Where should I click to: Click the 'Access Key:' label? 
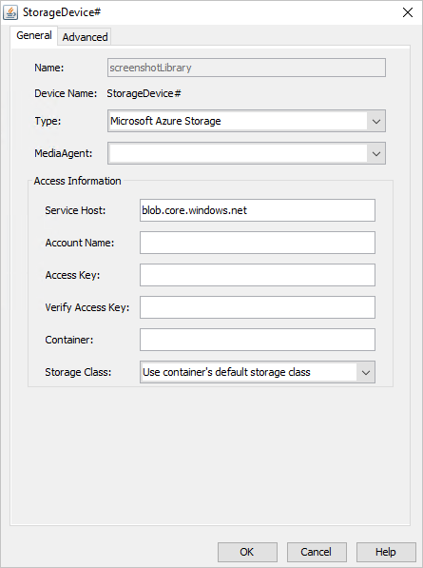pos(72,275)
